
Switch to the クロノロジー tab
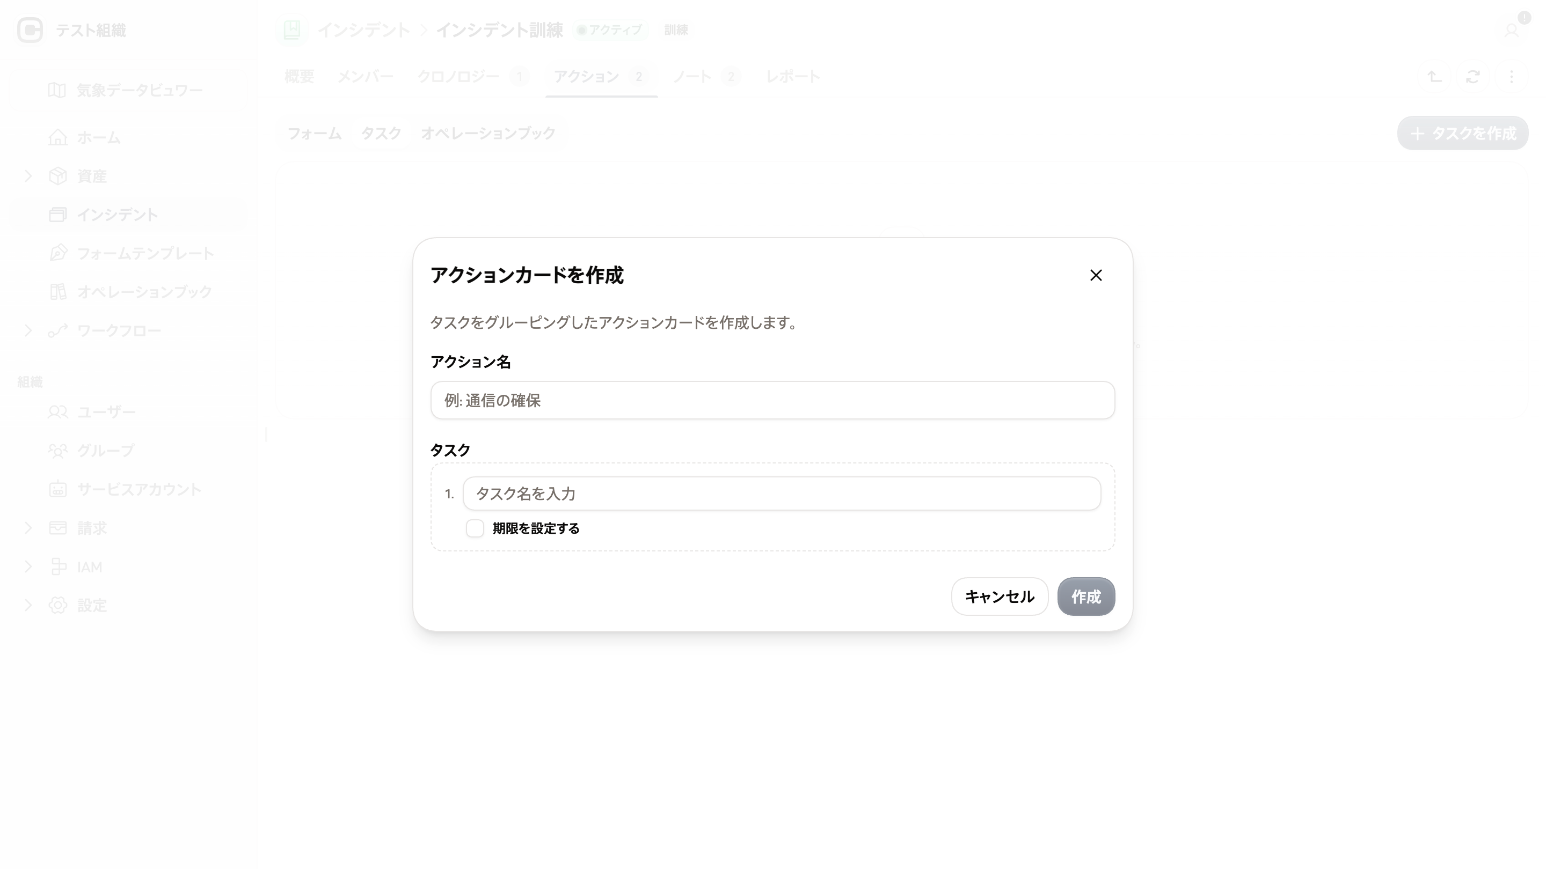pyautogui.click(x=473, y=77)
